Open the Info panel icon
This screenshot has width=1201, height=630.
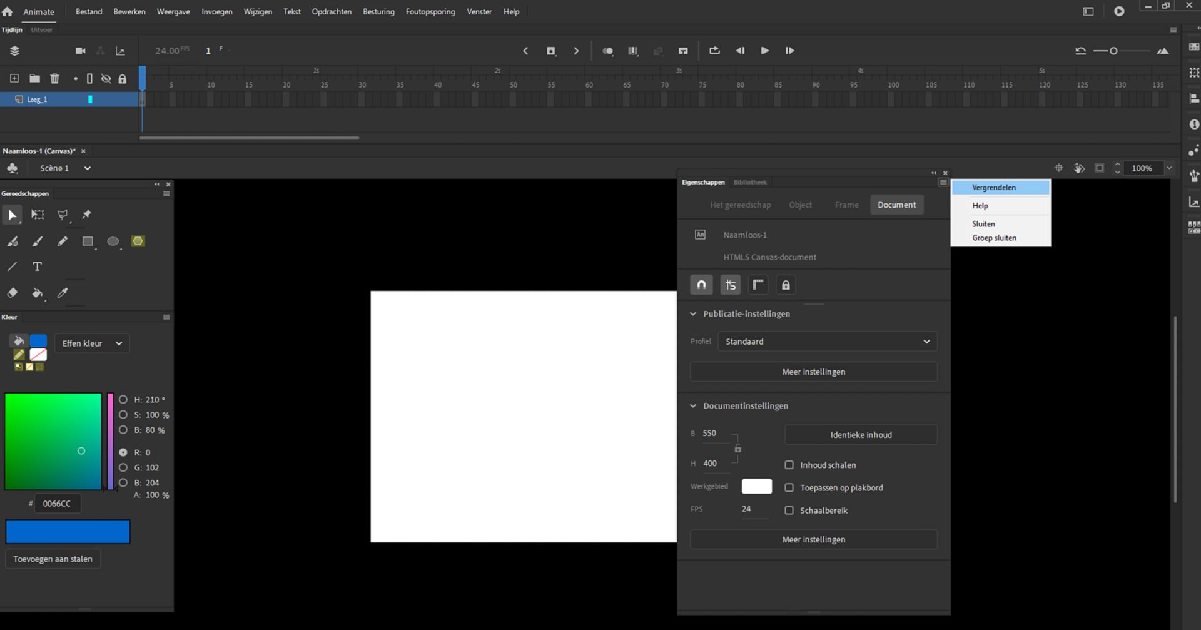tap(1194, 124)
